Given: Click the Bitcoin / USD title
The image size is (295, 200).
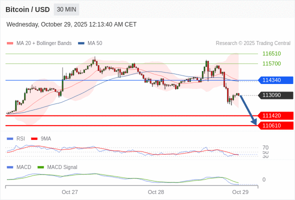Looking at the screenshot, I should [x=27, y=9].
